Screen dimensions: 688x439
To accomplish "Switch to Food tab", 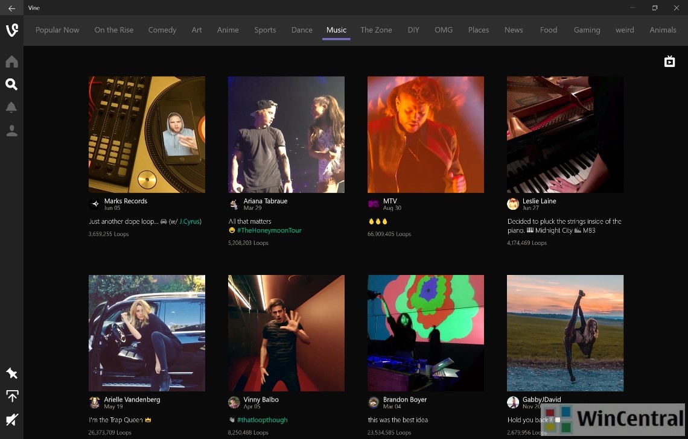I will coord(549,30).
